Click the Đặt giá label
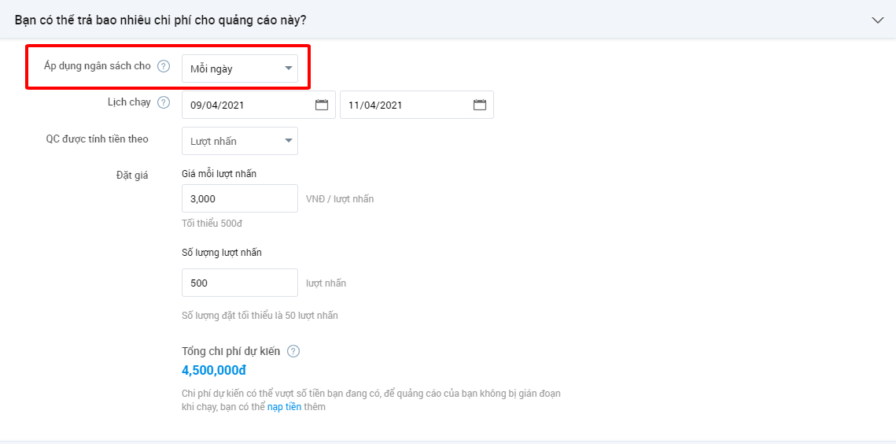Viewport: 896px width, 444px height. pyautogui.click(x=132, y=175)
